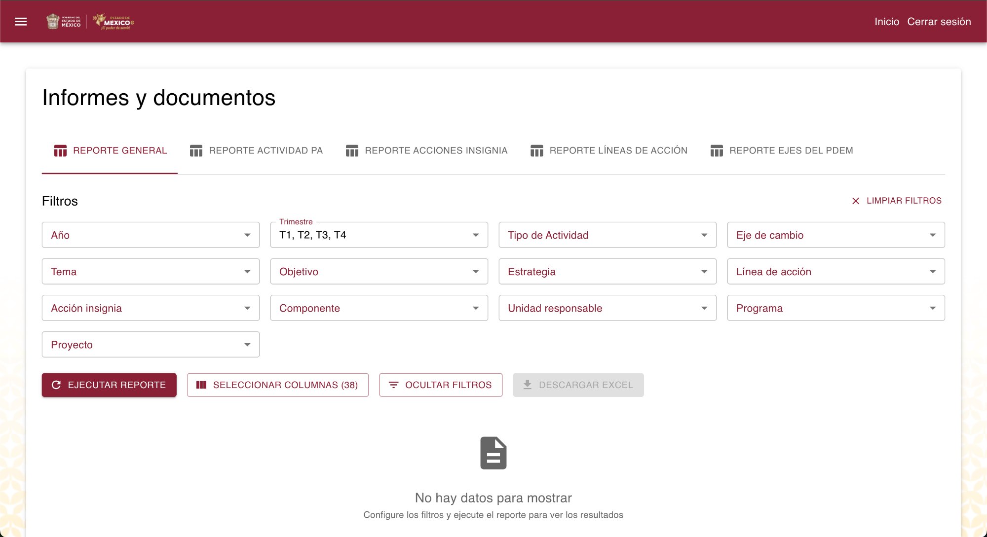Click the X icon next to Limpiar Filtros
This screenshot has width=987, height=537.
(856, 201)
